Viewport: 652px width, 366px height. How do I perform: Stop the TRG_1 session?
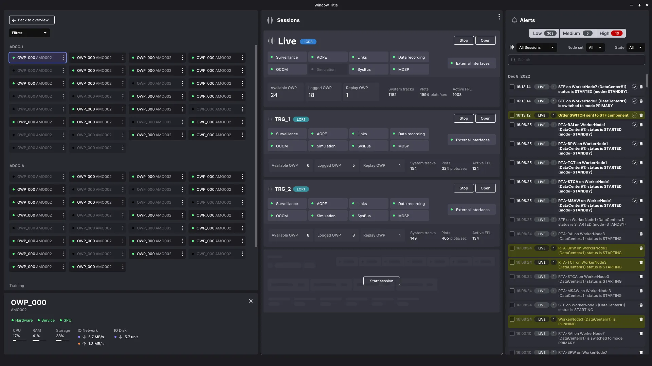tap(464, 119)
